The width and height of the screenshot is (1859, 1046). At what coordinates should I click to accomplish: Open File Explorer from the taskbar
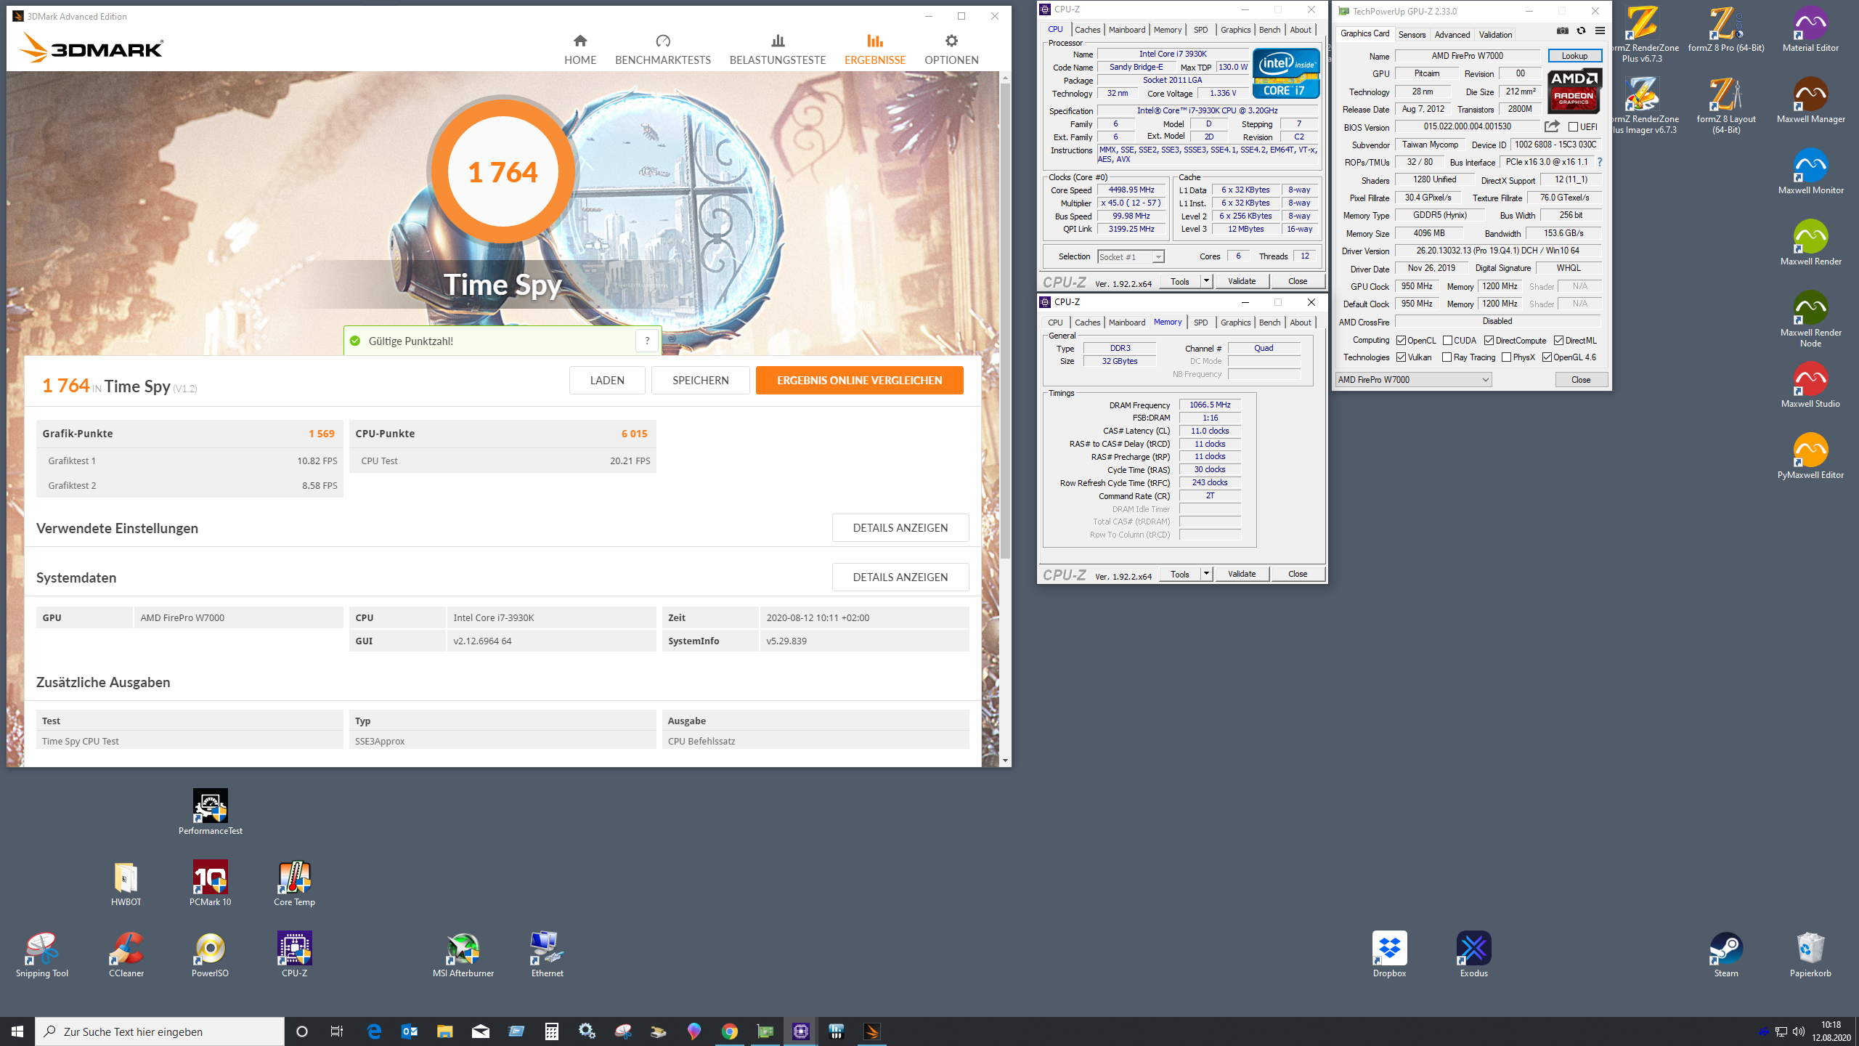(x=445, y=1031)
